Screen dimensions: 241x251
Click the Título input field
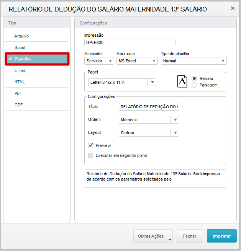point(149,107)
